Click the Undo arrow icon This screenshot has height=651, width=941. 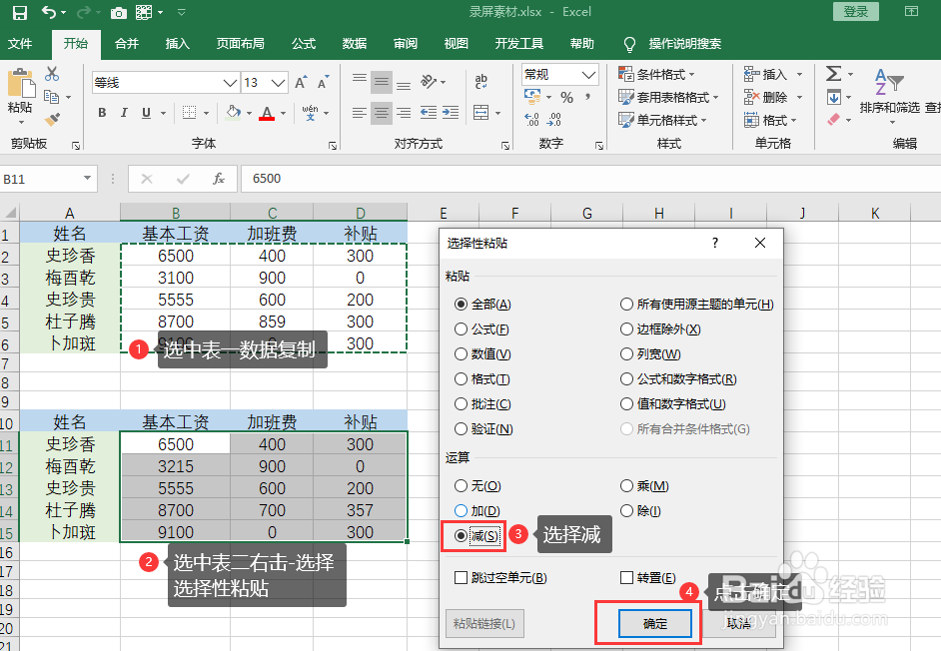[49, 12]
